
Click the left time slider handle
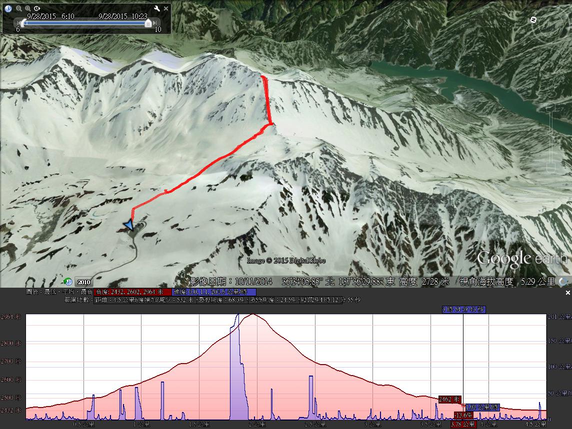click(22, 23)
